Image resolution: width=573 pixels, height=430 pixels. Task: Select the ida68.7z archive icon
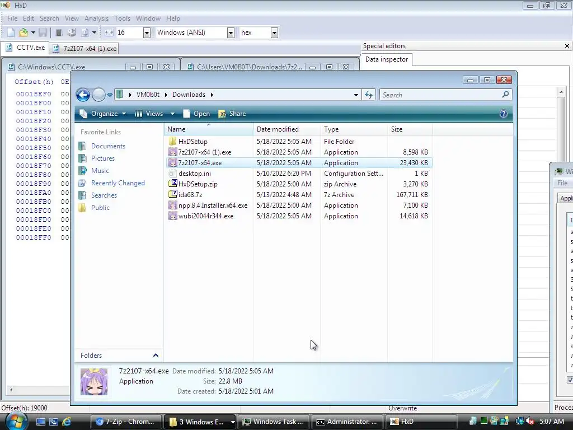(x=172, y=194)
